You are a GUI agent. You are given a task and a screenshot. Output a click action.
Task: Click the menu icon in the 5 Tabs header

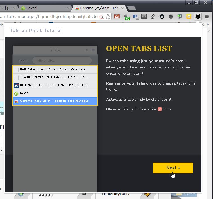tap(93, 50)
